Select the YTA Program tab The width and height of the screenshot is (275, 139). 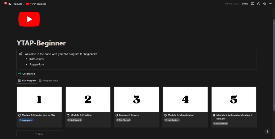click(27, 81)
